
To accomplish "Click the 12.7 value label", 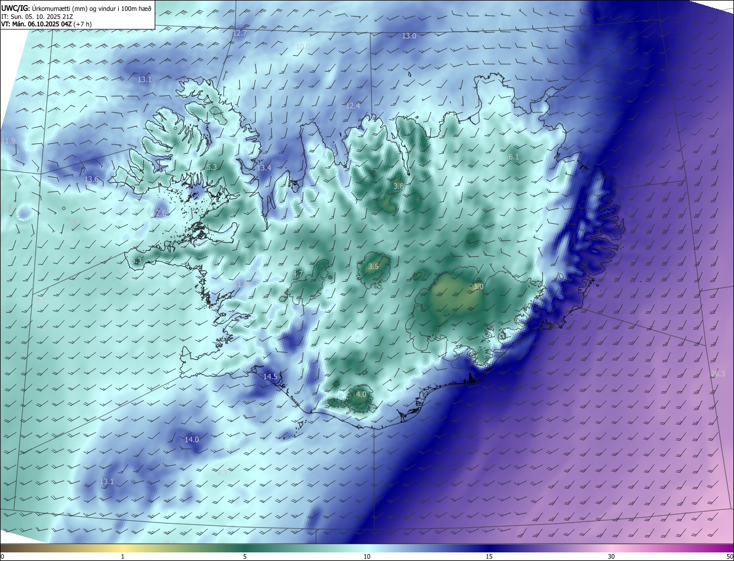I will pyautogui.click(x=240, y=33).
